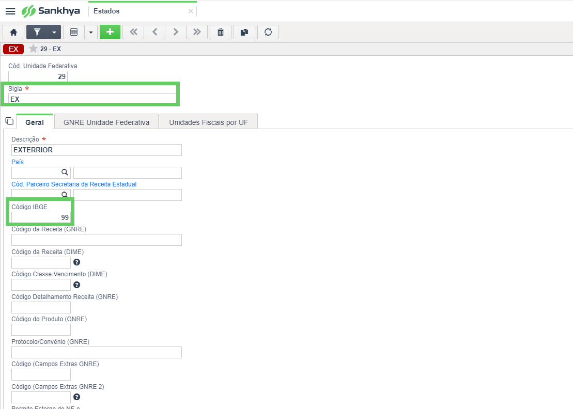Go to the next record
This screenshot has height=409, width=573.
(176, 32)
